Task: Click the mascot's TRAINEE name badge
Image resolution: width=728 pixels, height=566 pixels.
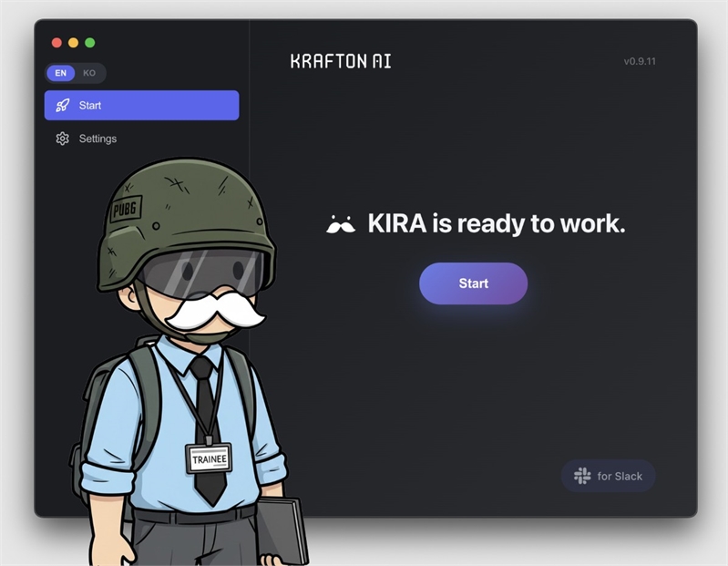Action: [x=209, y=458]
